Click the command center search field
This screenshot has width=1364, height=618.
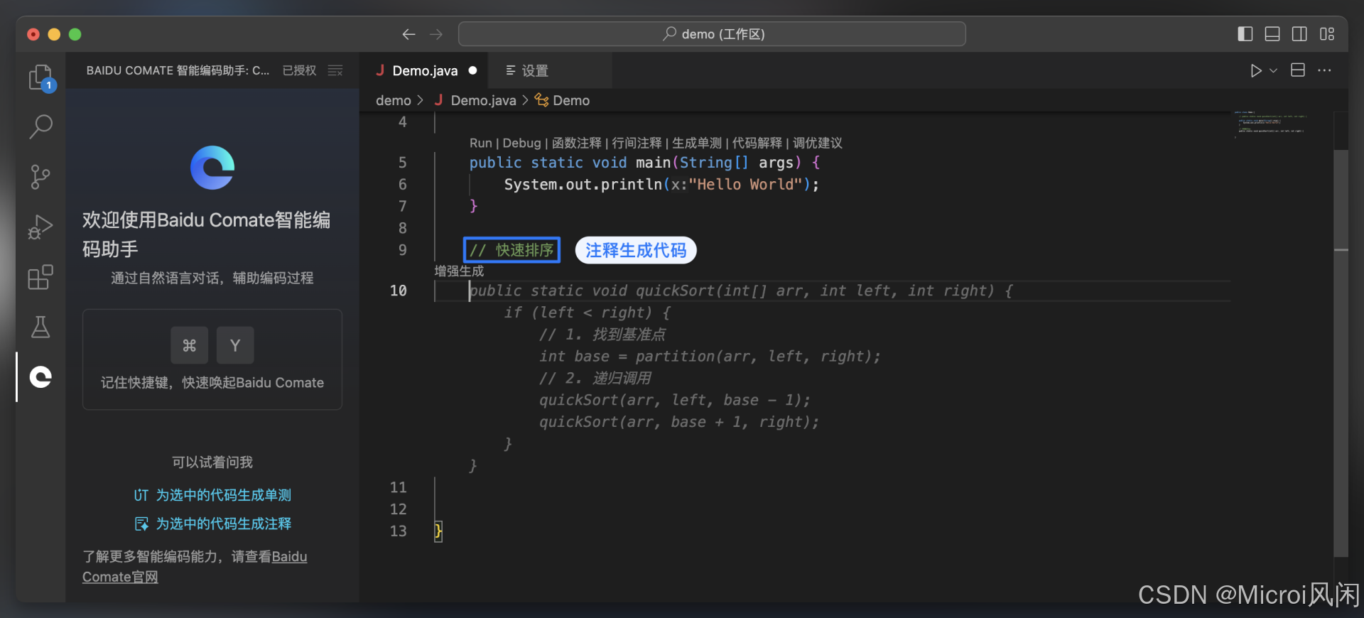pos(712,34)
